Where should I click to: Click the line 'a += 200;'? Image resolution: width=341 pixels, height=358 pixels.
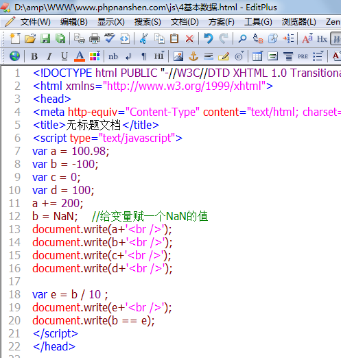coord(58,203)
